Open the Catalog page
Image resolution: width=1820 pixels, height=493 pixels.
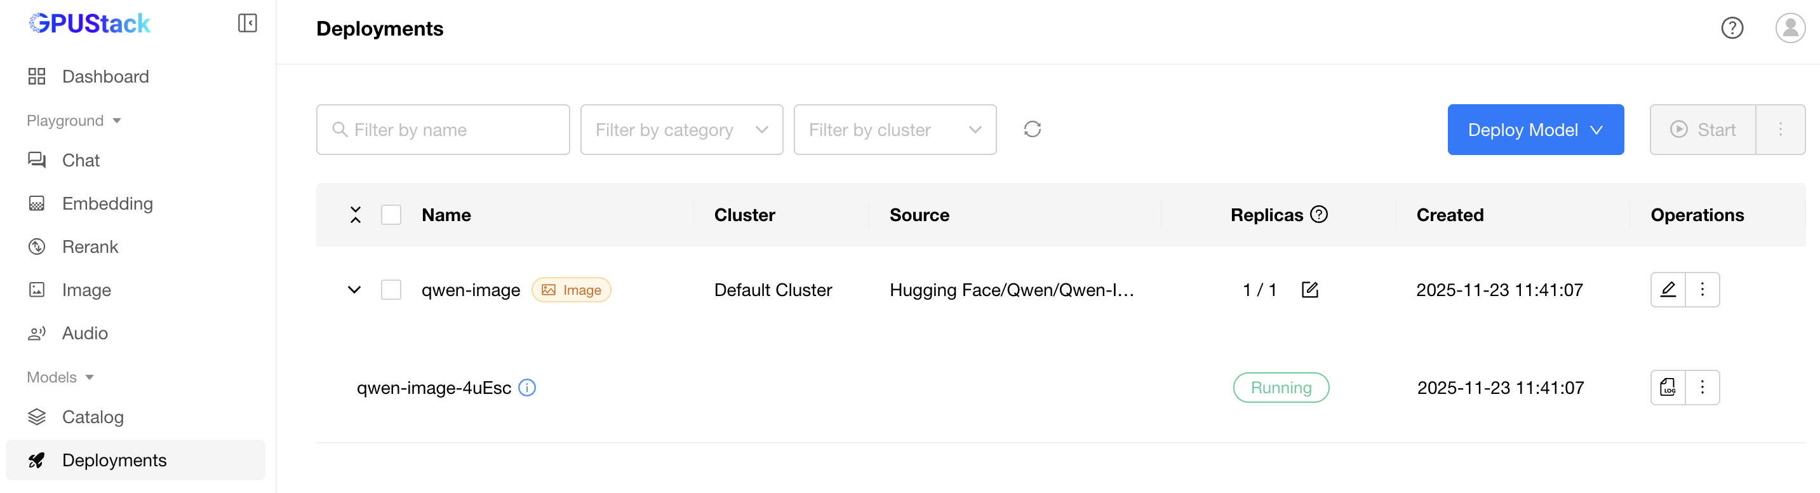(x=93, y=417)
